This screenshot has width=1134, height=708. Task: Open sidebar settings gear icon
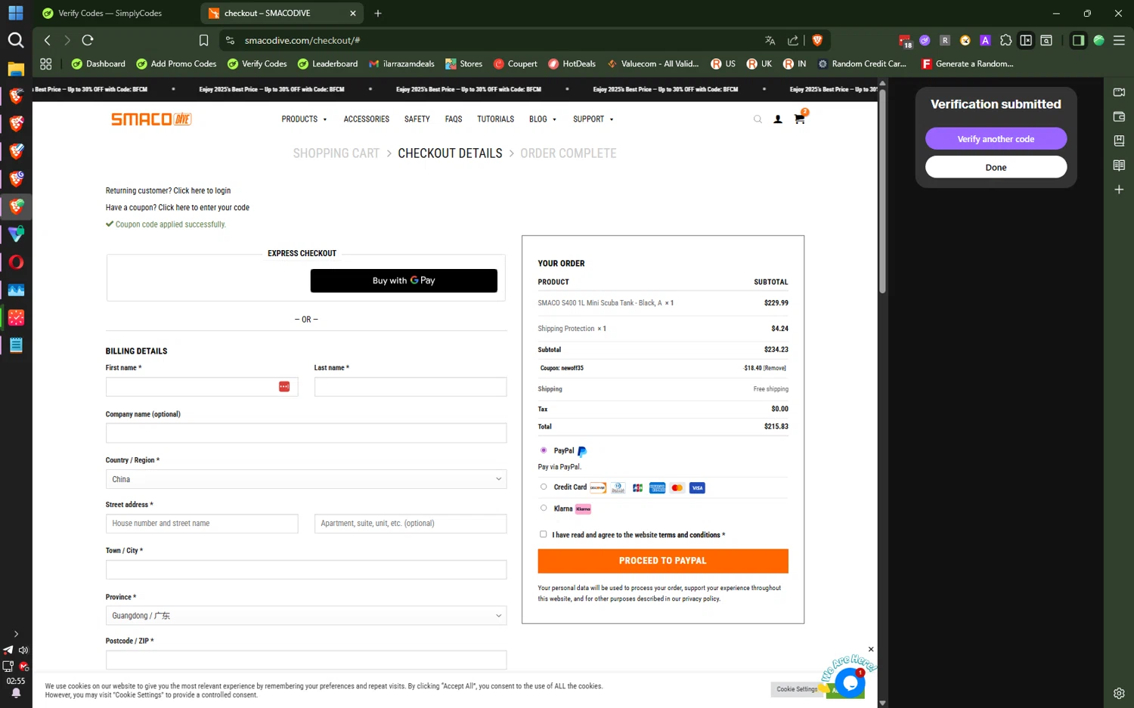(1119, 693)
